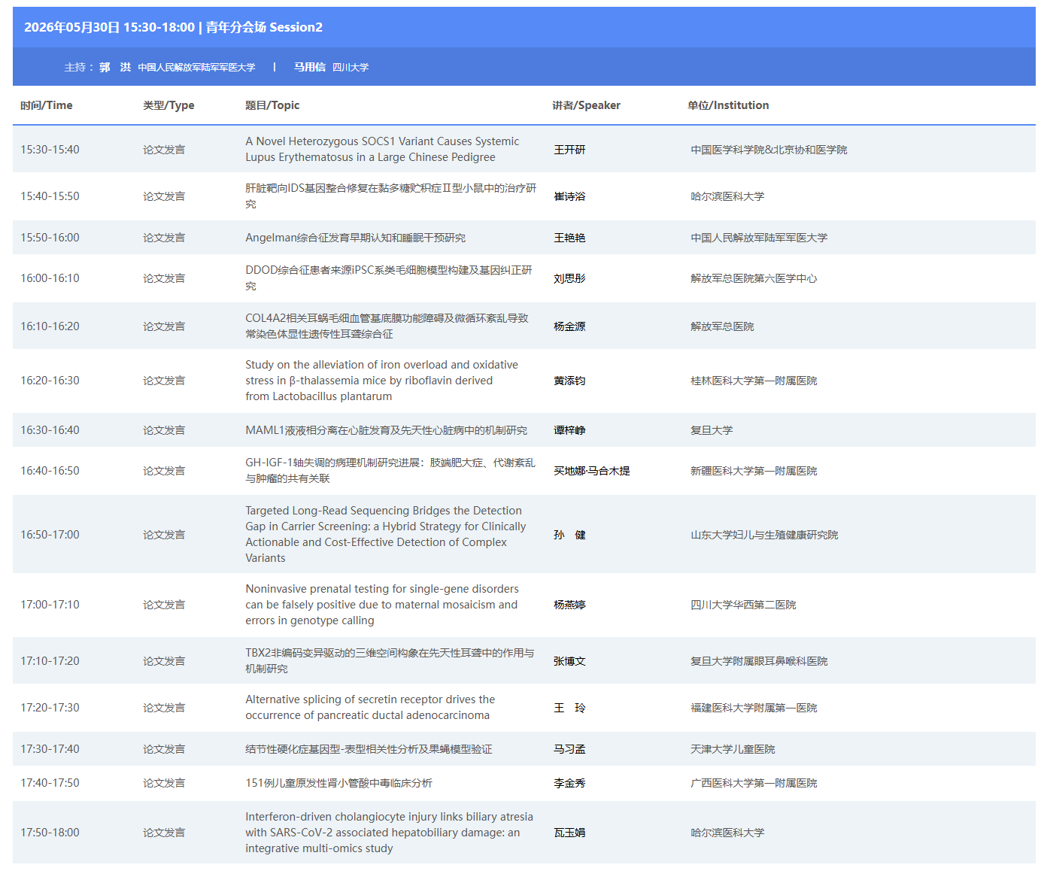
Task: Click institution 天津大学儿童医院
Action: click(x=733, y=749)
